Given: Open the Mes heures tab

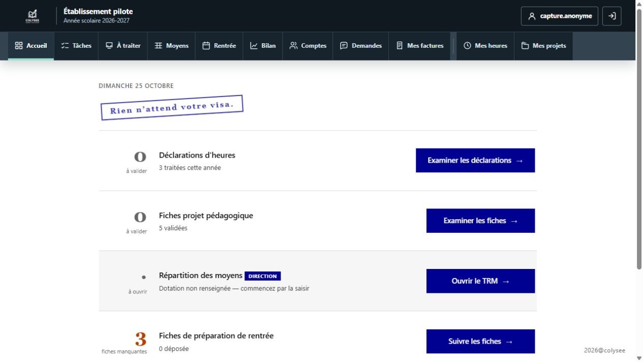Looking at the screenshot, I should [x=485, y=46].
